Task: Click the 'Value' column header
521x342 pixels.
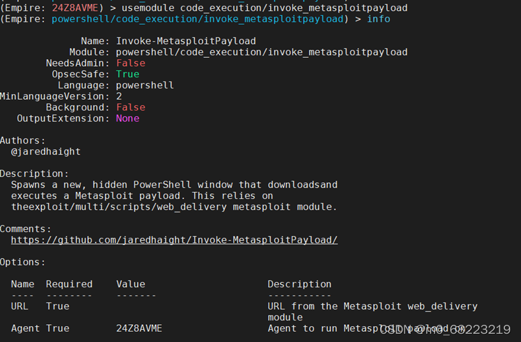Action: (x=131, y=284)
